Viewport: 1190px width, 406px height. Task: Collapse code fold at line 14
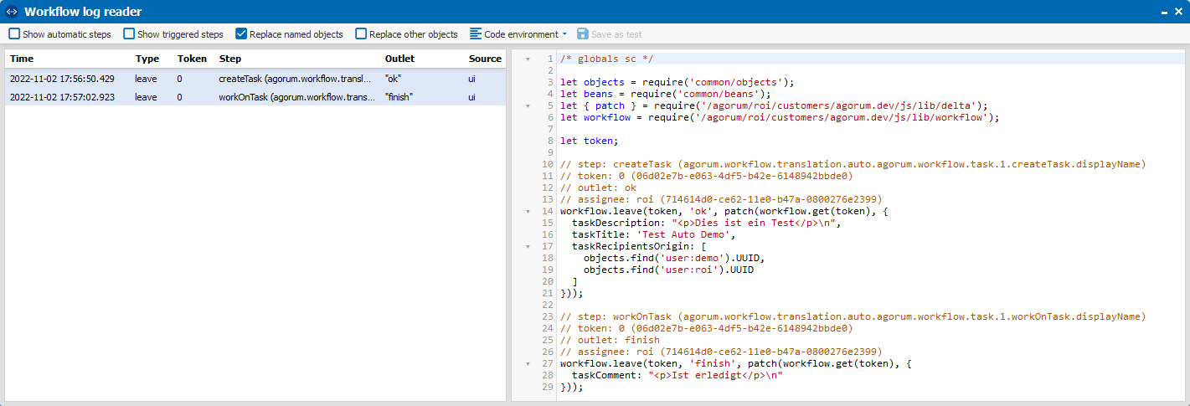pyautogui.click(x=528, y=212)
